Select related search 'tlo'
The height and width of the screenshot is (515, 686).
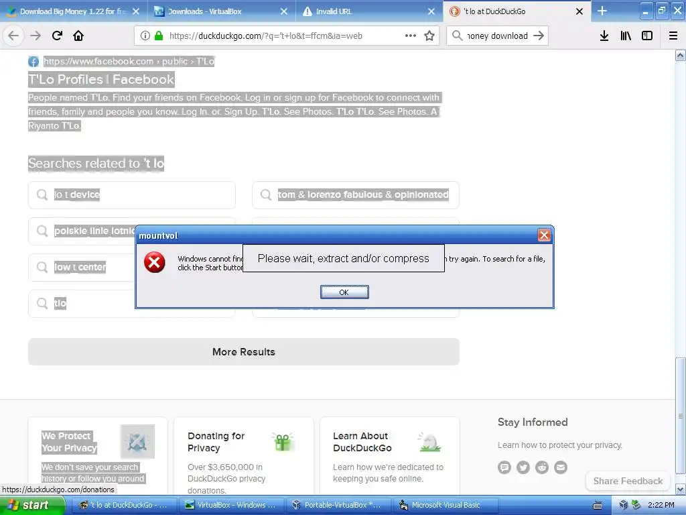click(x=82, y=303)
